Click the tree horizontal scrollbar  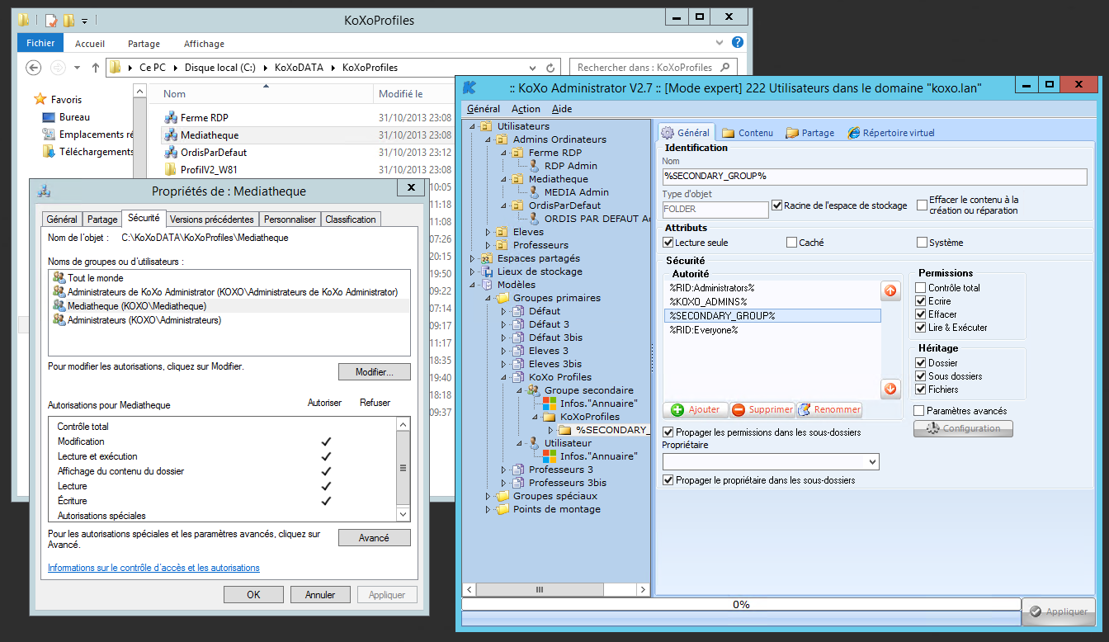coord(557,589)
